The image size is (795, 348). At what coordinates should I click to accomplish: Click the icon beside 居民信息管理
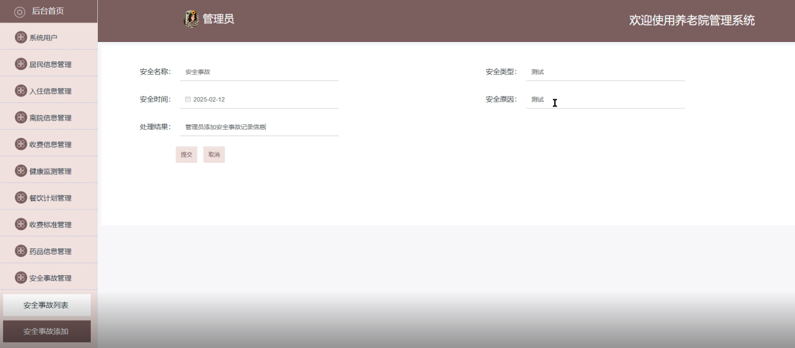pyautogui.click(x=21, y=64)
